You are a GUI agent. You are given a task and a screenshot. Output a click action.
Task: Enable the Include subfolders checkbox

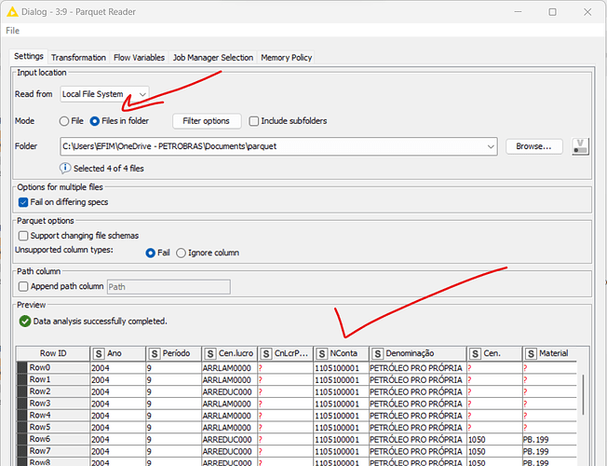pos(253,121)
